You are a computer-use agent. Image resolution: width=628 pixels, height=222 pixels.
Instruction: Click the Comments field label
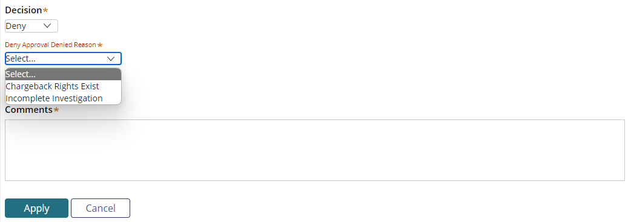click(28, 110)
